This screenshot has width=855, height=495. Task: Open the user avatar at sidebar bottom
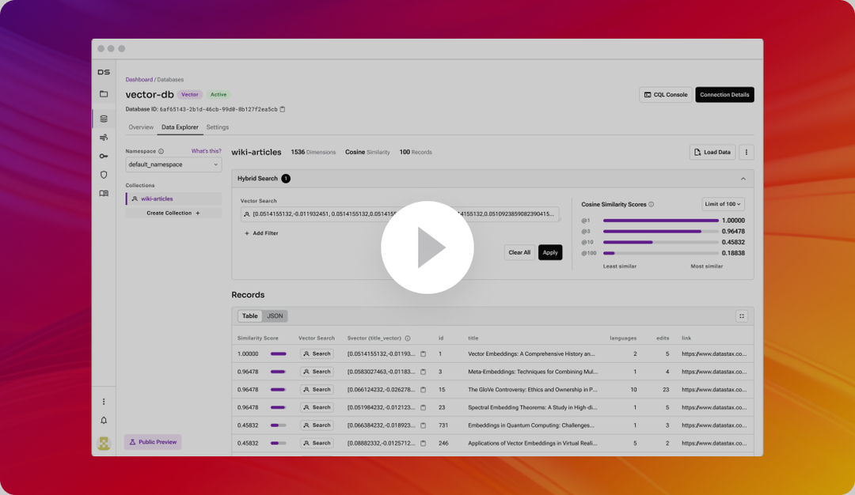point(104,444)
